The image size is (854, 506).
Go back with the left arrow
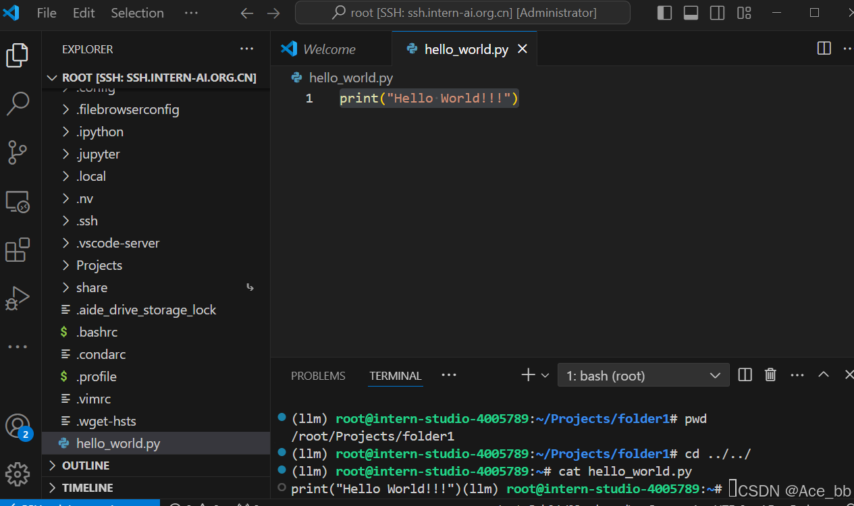(x=247, y=13)
